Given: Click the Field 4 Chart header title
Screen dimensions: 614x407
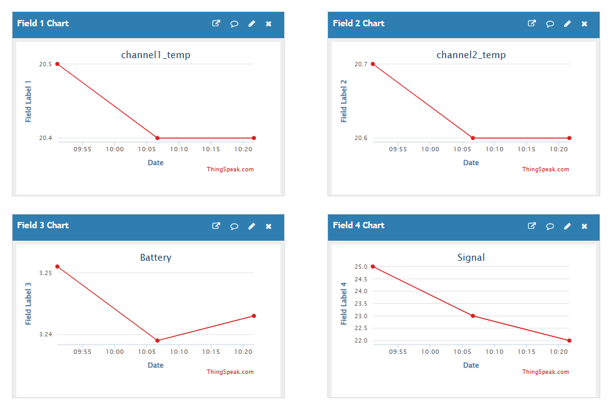Looking at the screenshot, I should [x=359, y=225].
